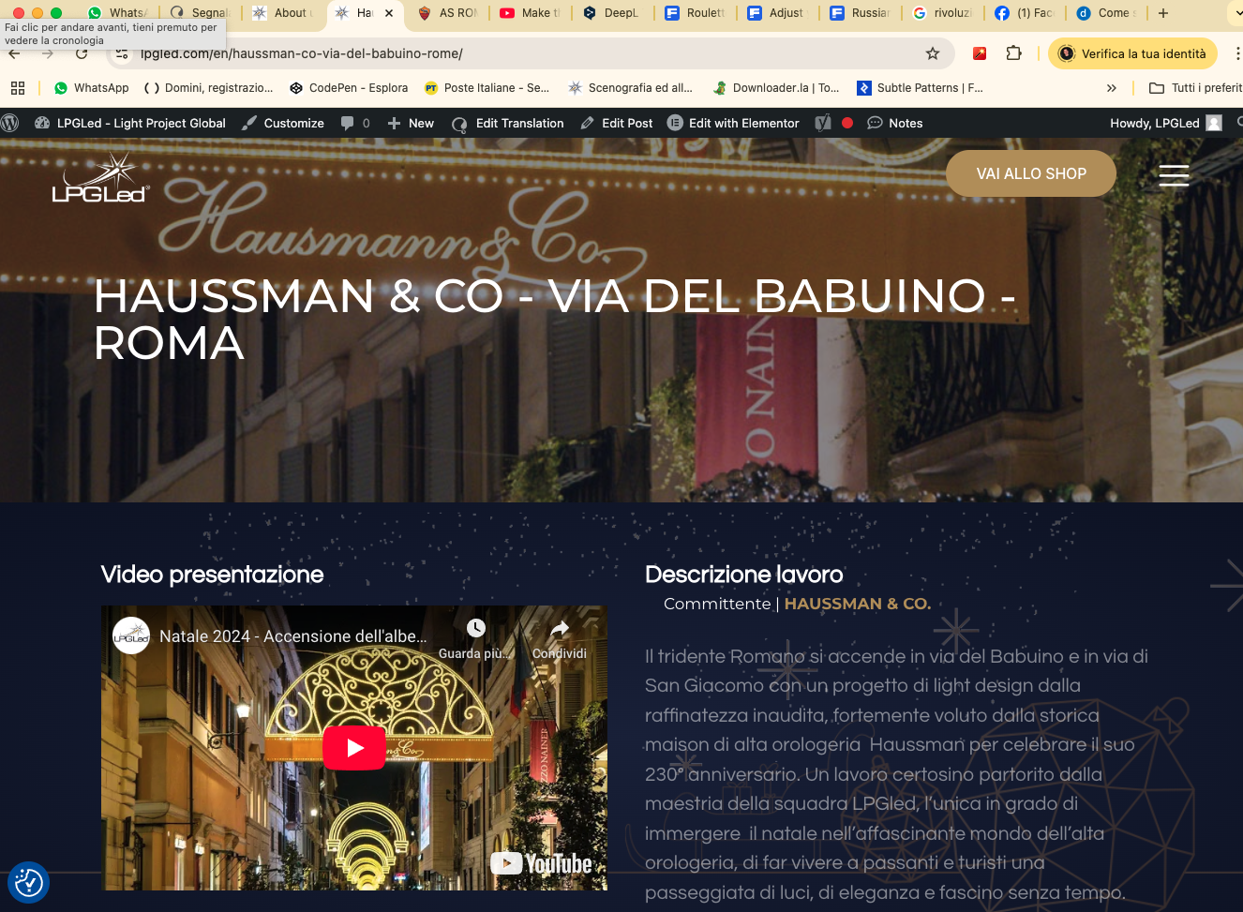Open the cookie consent preferences icon

click(28, 882)
